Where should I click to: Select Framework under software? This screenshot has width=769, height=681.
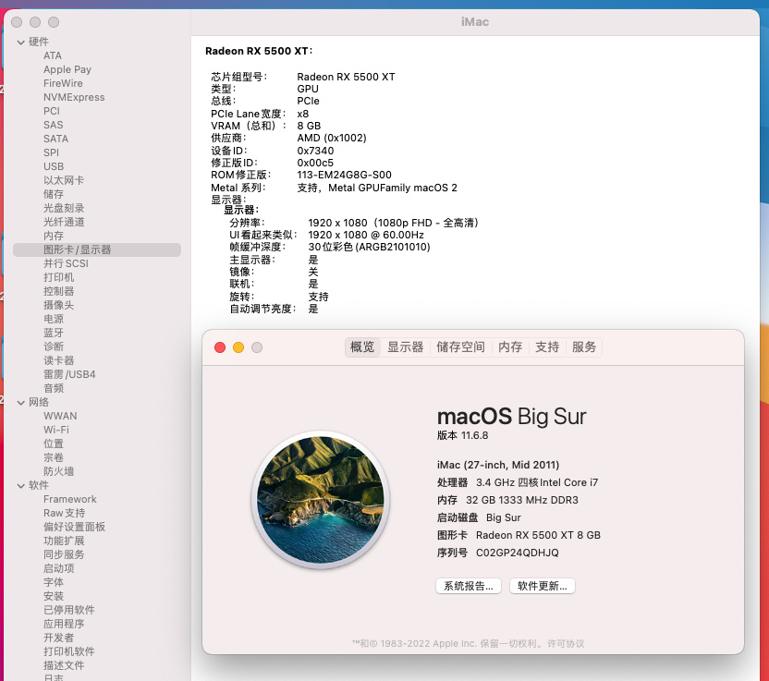pyautogui.click(x=69, y=499)
